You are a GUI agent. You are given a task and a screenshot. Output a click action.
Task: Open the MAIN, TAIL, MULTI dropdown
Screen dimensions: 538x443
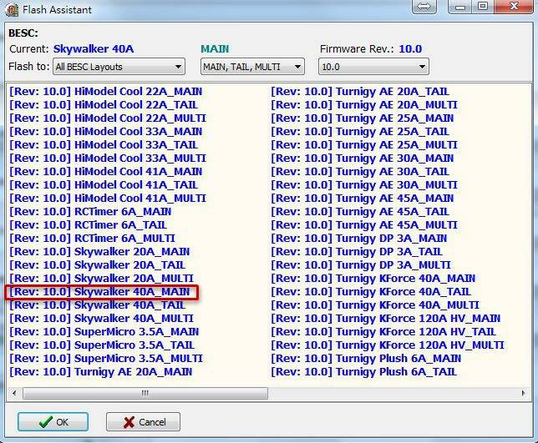pyautogui.click(x=252, y=67)
